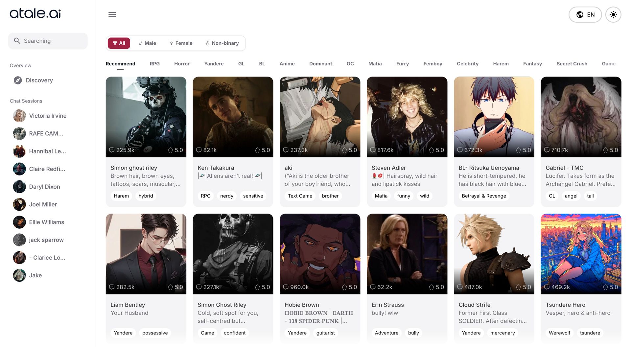The height and width of the screenshot is (347, 631).
Task: Open the Mafia category tab
Action: tap(375, 64)
